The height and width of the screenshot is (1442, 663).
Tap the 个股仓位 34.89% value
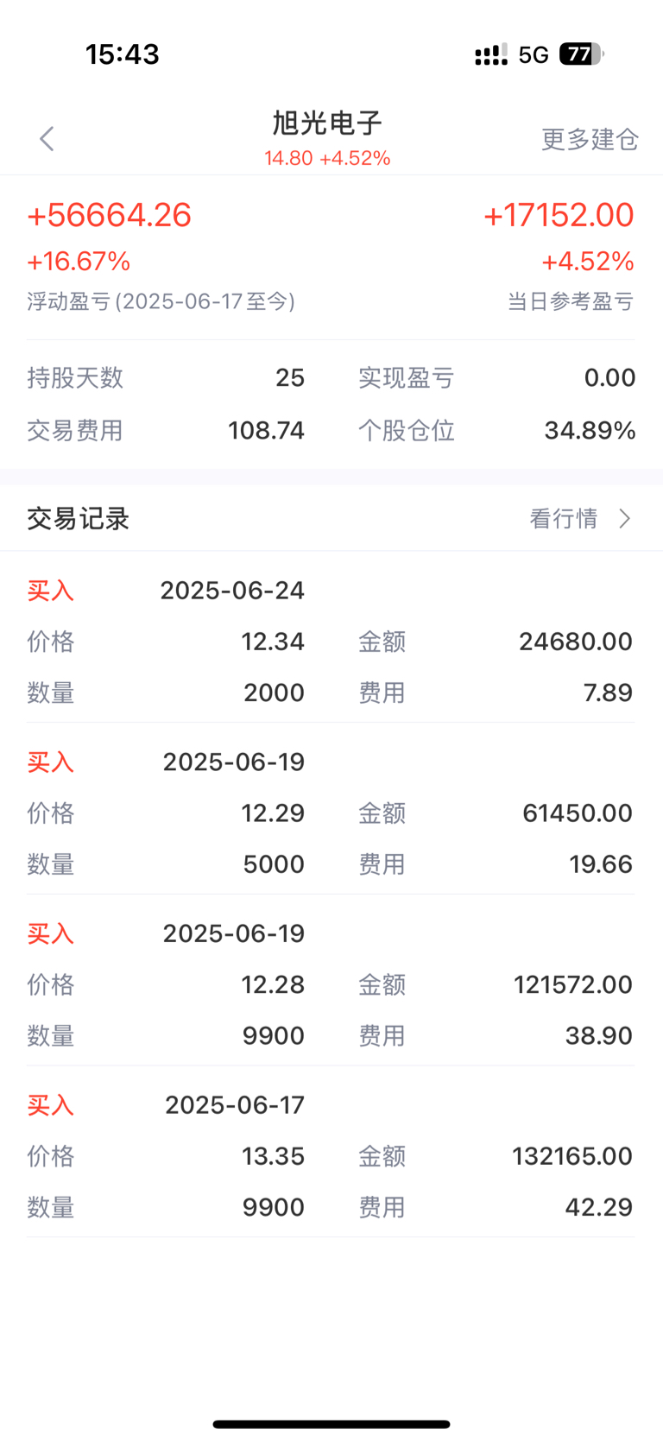point(590,430)
